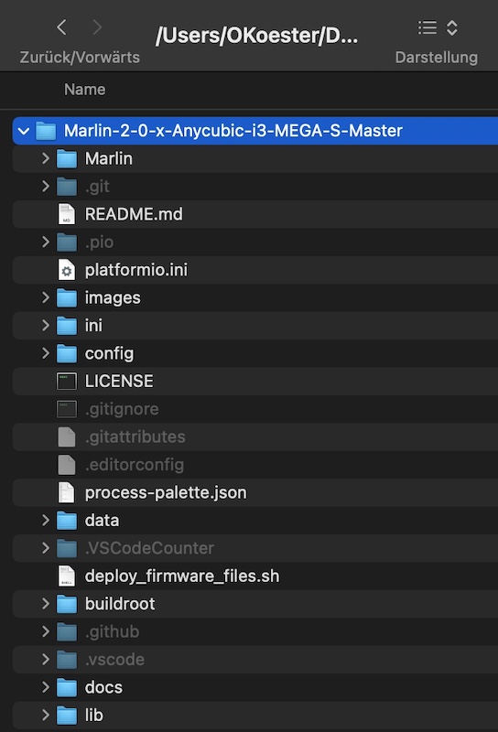Sort by the Name column header
This screenshot has height=732, width=498.
click(84, 90)
